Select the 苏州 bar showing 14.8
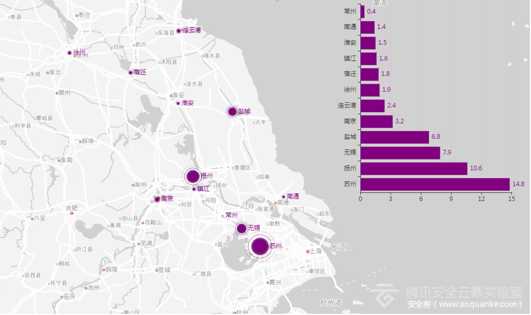This screenshot has width=531, height=315. coord(435,185)
